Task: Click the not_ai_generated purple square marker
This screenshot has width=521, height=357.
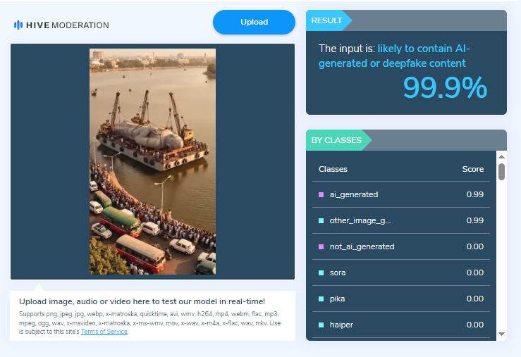Action: click(x=321, y=246)
